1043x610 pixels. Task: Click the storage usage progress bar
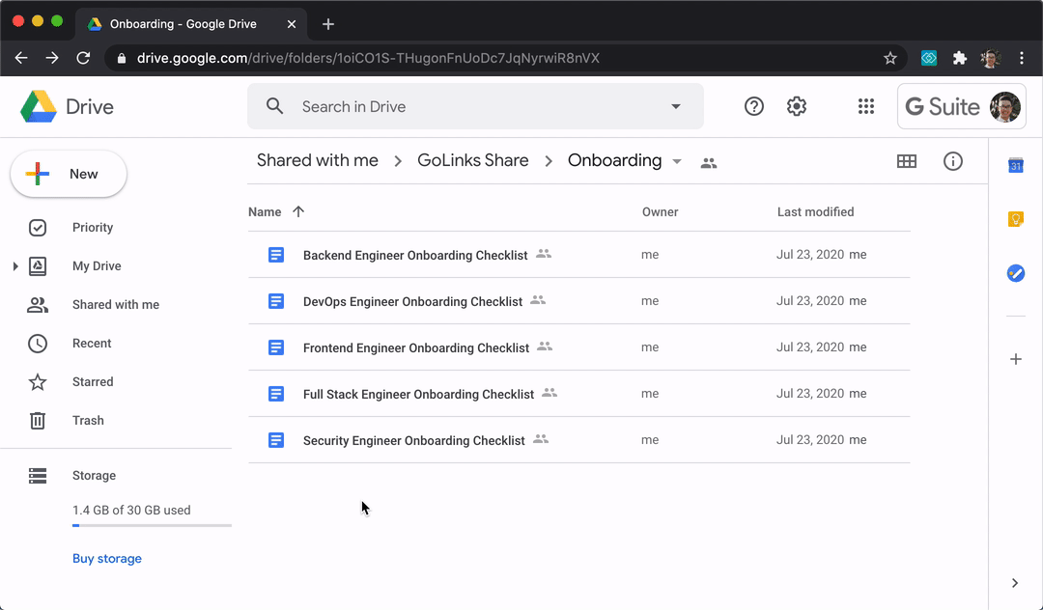(152, 526)
